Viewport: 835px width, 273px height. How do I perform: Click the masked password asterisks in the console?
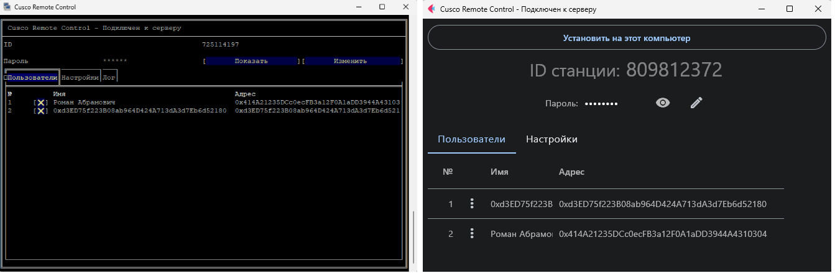point(115,61)
